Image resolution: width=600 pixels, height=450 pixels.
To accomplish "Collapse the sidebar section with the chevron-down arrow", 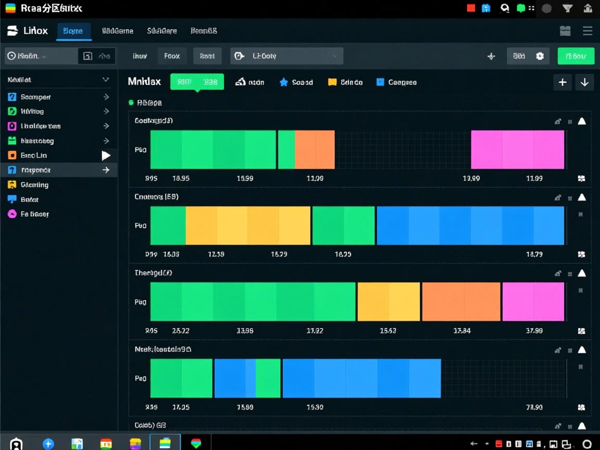I will pos(106,80).
